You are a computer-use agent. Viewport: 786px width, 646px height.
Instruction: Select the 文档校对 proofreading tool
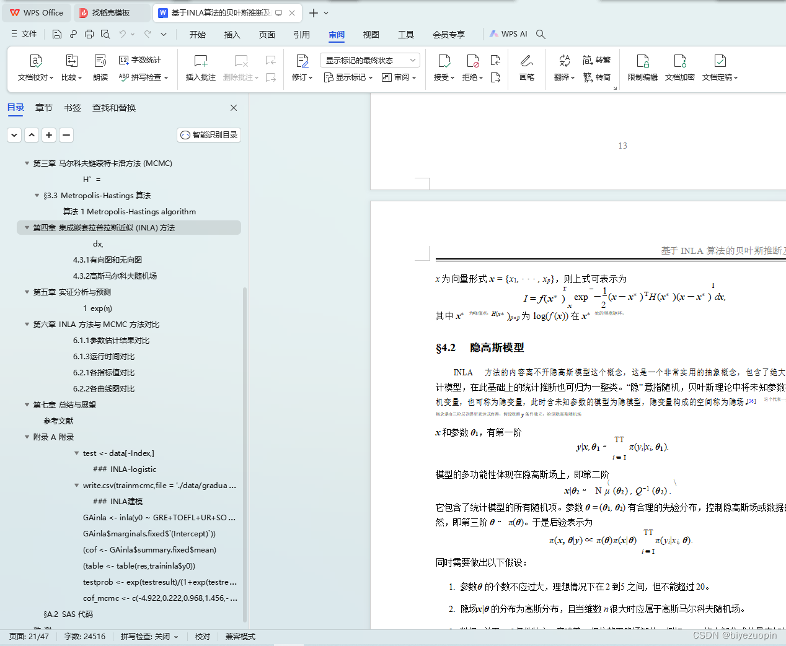(x=35, y=67)
